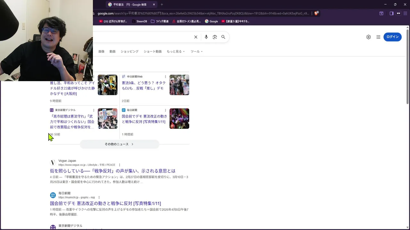
Task: Open news headline 国会前でデモ in news grid
Action: click(x=144, y=119)
